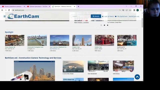The width and height of the screenshot is (160, 90).
Task: Open the Chrome three-dot menu
Action: 141,10
